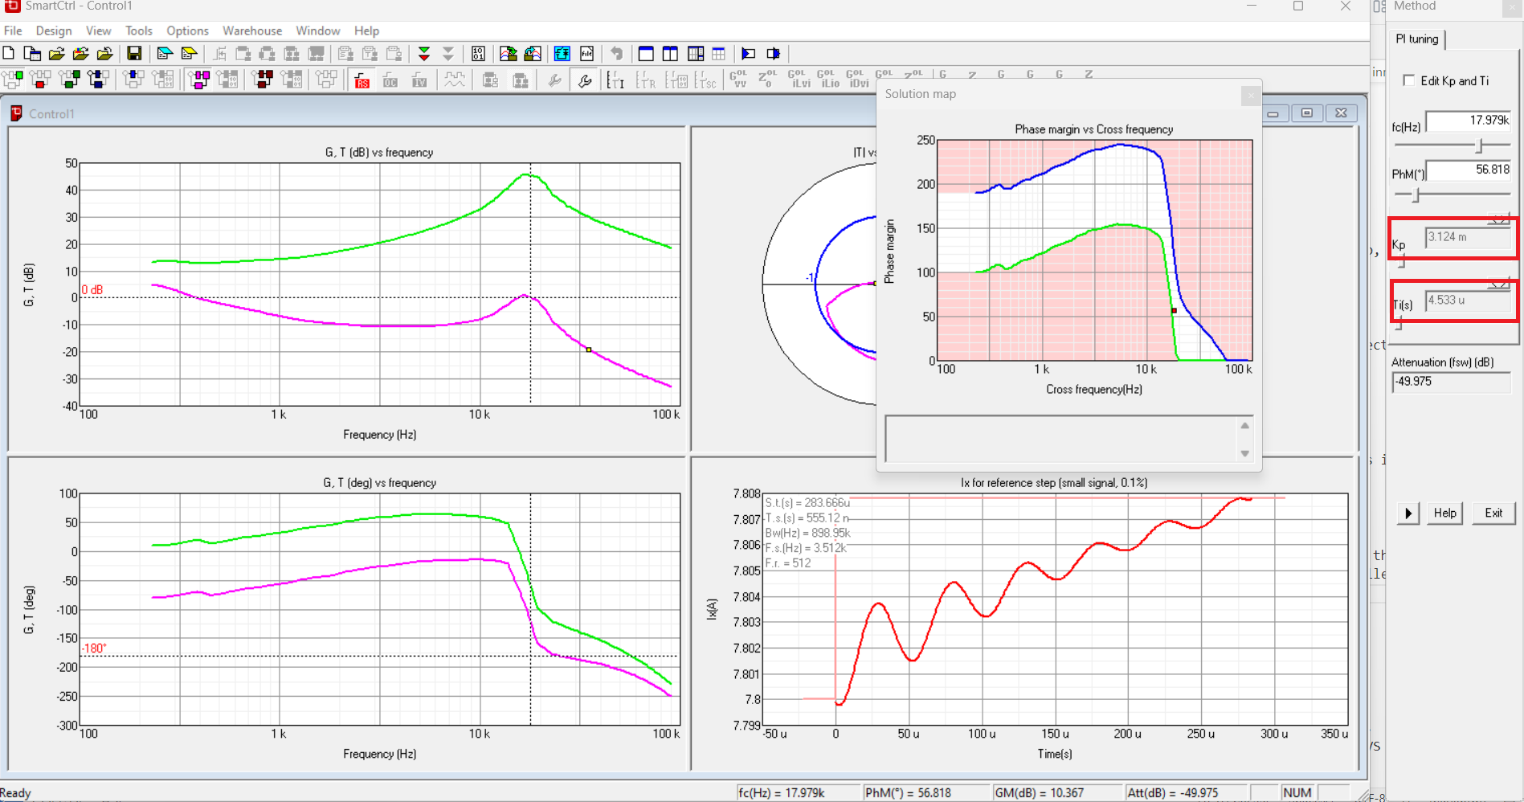1524x802 pixels.
Task: Click the New document icon
Action: tap(9, 54)
